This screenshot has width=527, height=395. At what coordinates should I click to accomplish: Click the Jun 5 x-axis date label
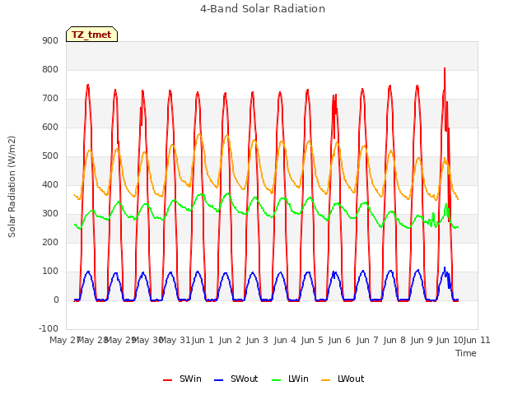(312, 340)
